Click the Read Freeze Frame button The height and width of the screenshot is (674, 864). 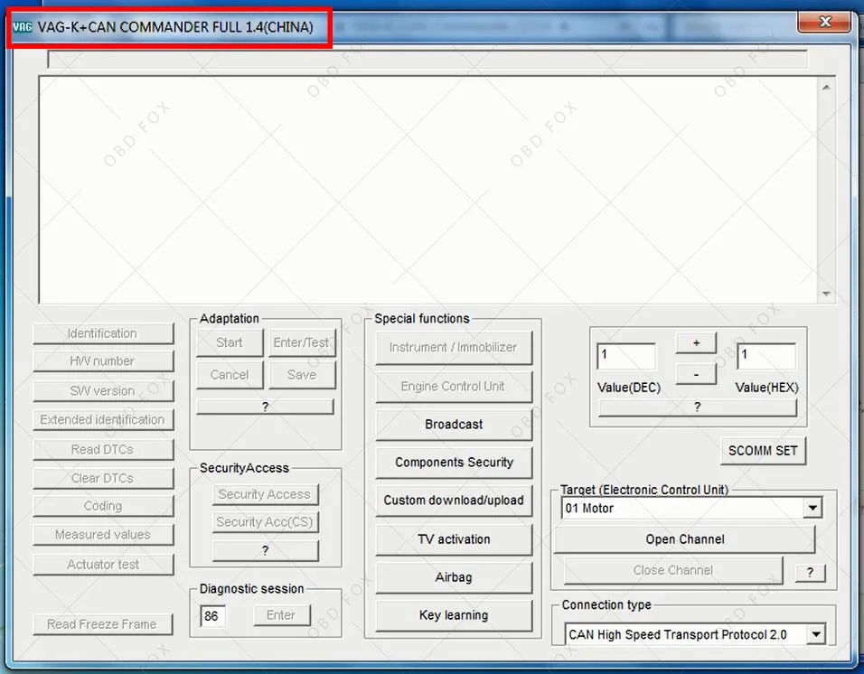[102, 624]
